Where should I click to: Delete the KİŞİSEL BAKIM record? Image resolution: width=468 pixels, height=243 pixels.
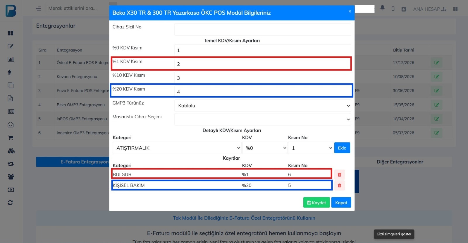coord(339,186)
